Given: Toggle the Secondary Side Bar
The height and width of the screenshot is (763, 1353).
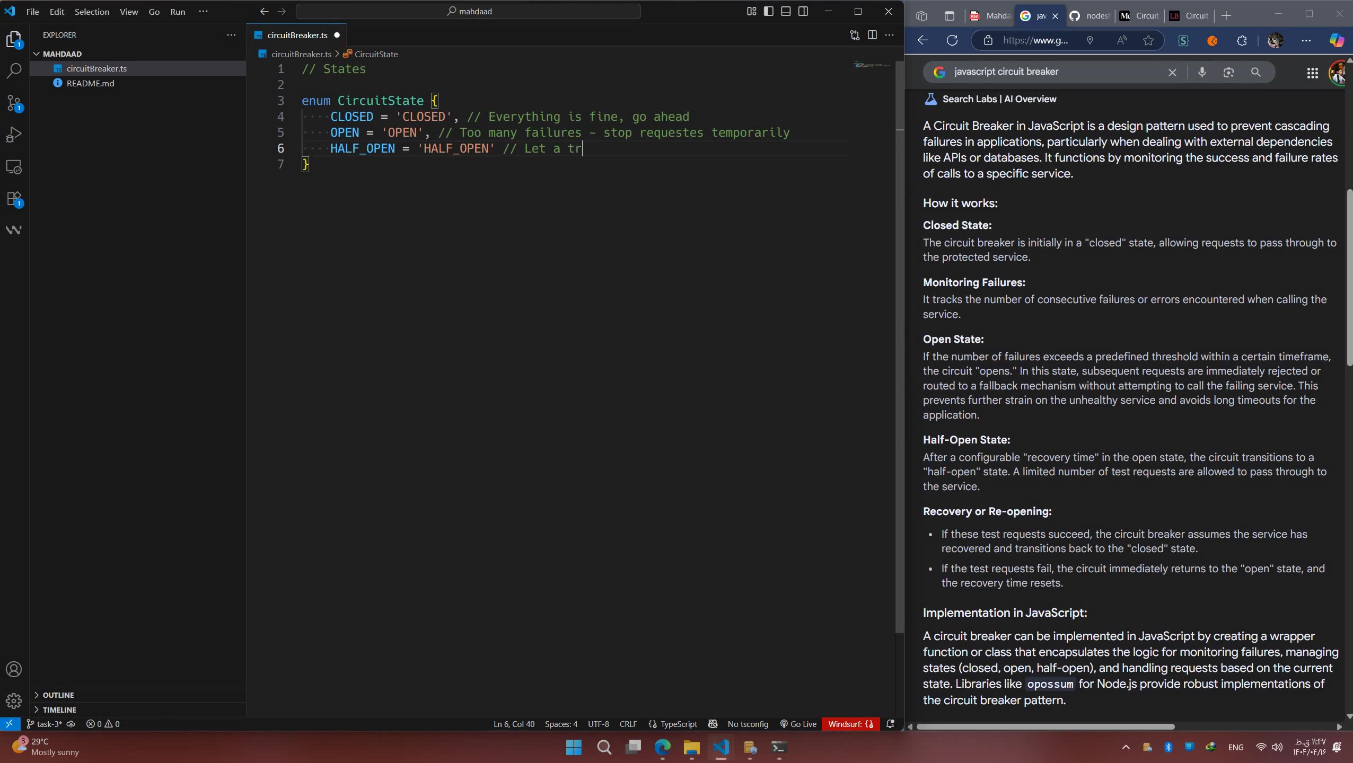Looking at the screenshot, I should 803,11.
